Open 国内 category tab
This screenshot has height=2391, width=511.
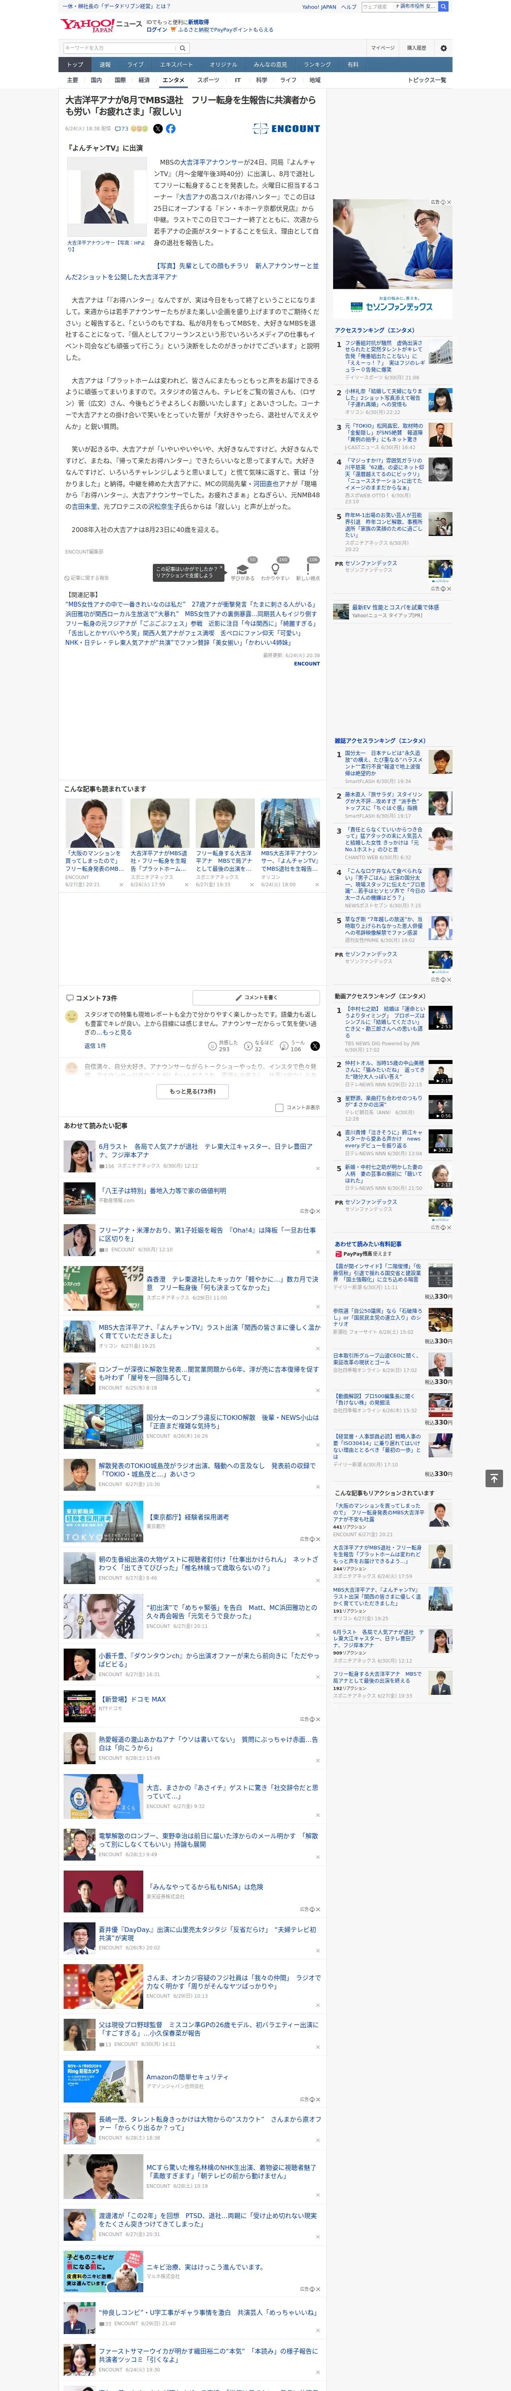click(x=96, y=81)
